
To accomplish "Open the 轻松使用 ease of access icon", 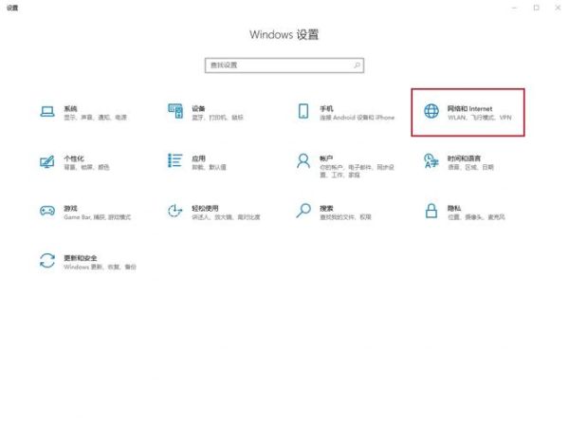I will pyautogui.click(x=174, y=211).
